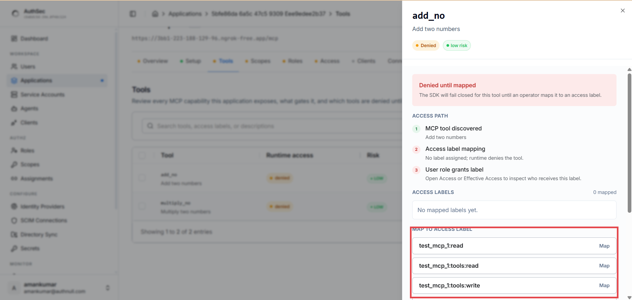Switch to the Setup tab

click(190, 61)
